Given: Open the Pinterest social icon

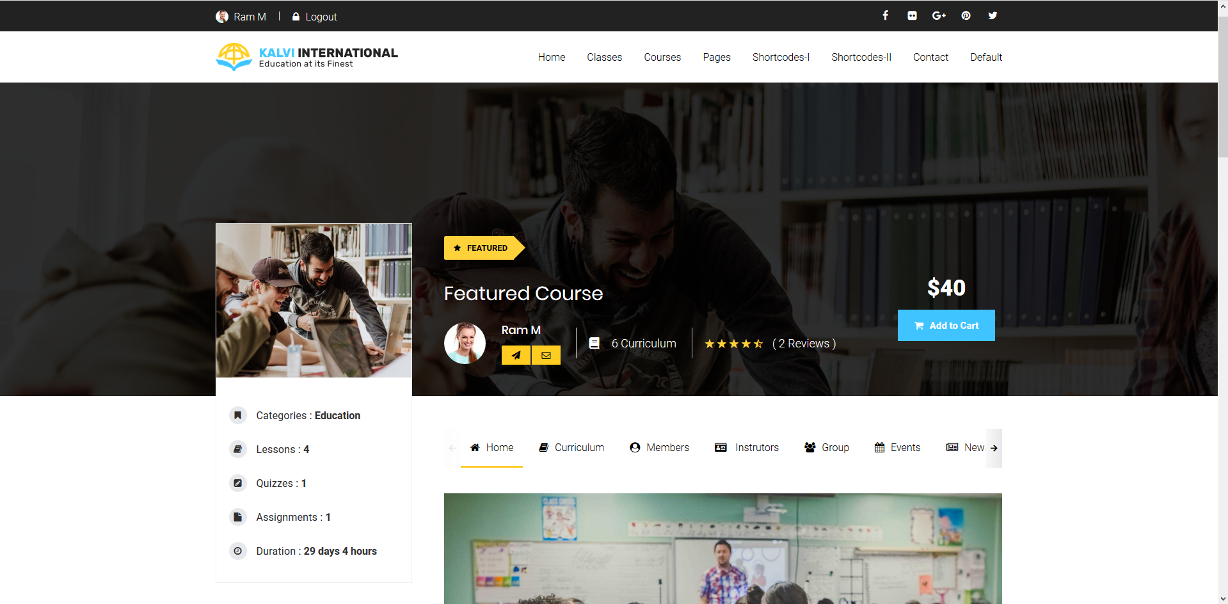Looking at the screenshot, I should coord(966,15).
